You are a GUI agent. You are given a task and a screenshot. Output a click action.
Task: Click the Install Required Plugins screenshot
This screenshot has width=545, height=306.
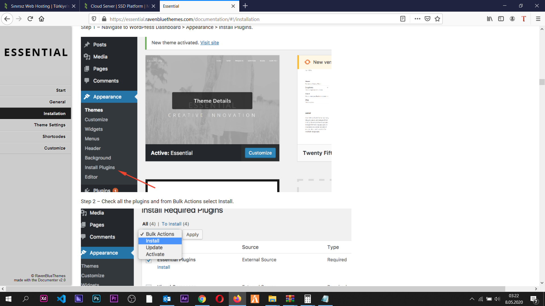[216, 247]
